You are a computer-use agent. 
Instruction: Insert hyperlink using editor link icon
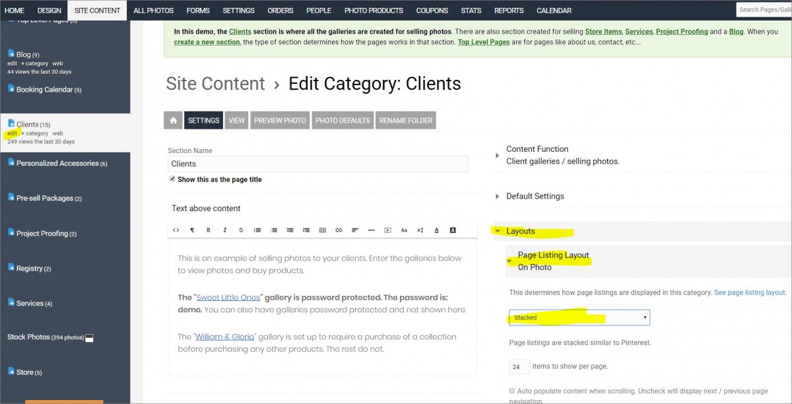pos(339,230)
